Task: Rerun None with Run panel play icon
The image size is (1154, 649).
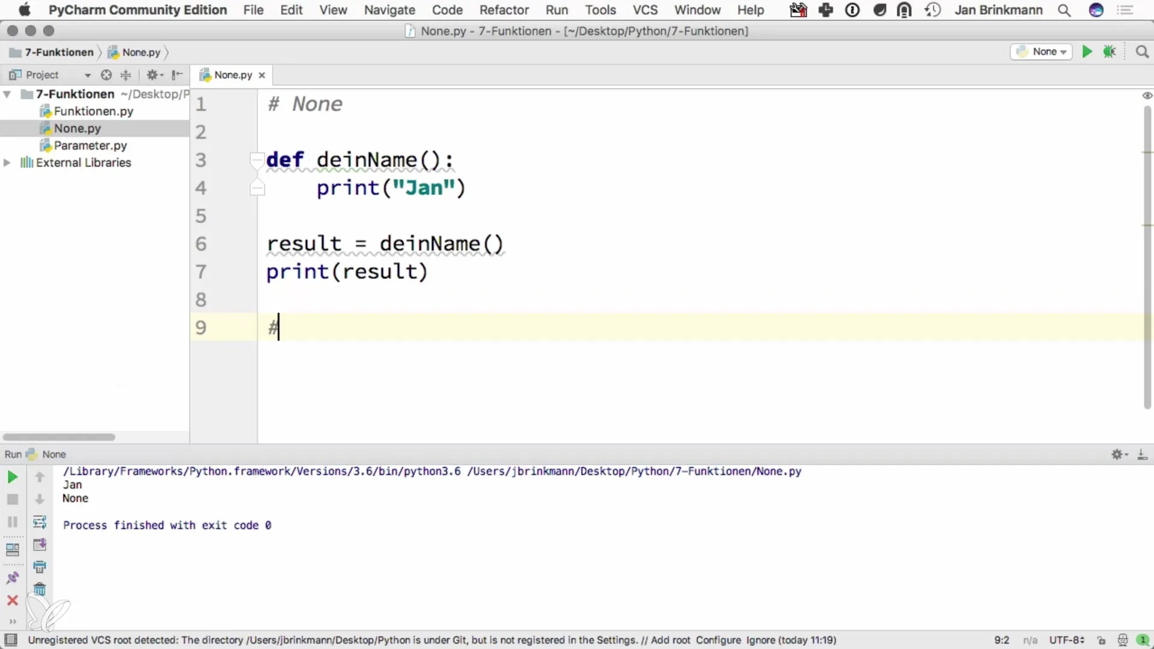Action: (12, 477)
